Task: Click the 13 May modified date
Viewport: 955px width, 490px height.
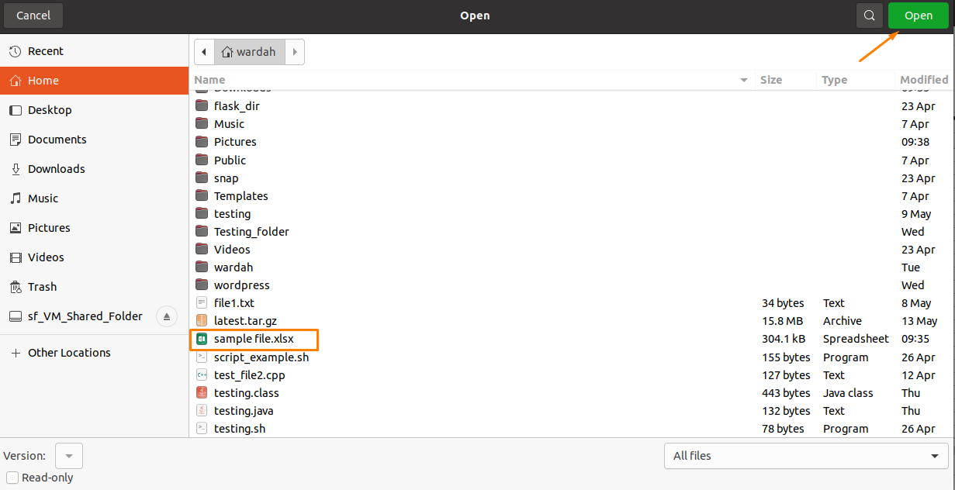Action: coord(919,321)
